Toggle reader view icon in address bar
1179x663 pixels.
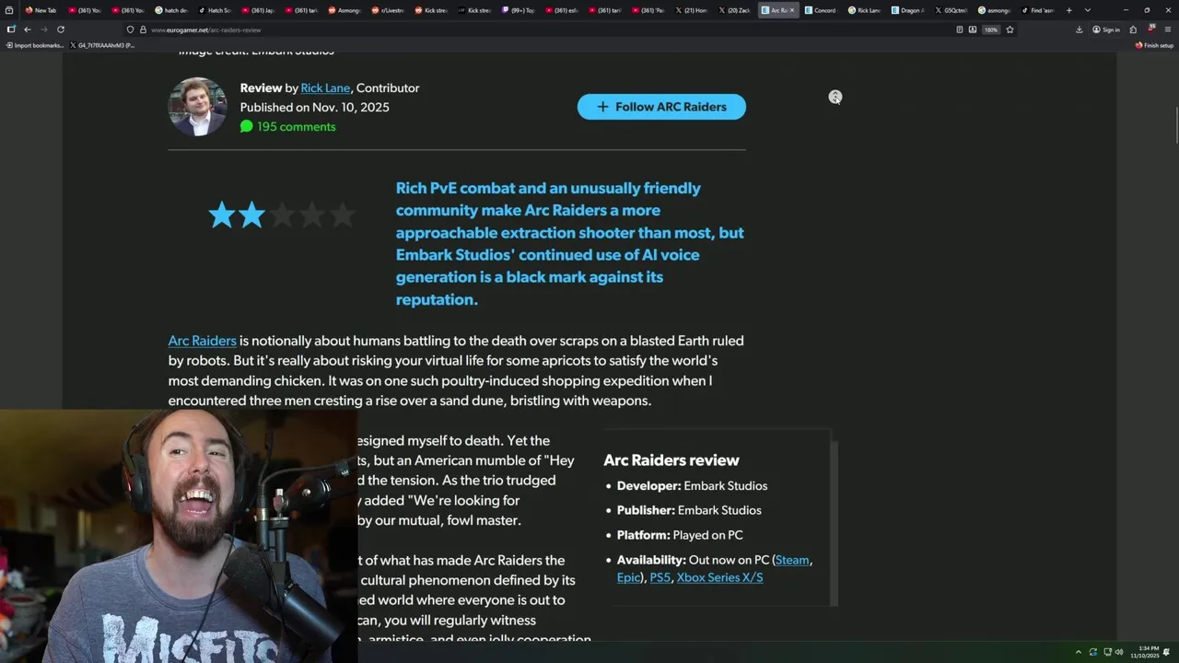click(x=959, y=29)
